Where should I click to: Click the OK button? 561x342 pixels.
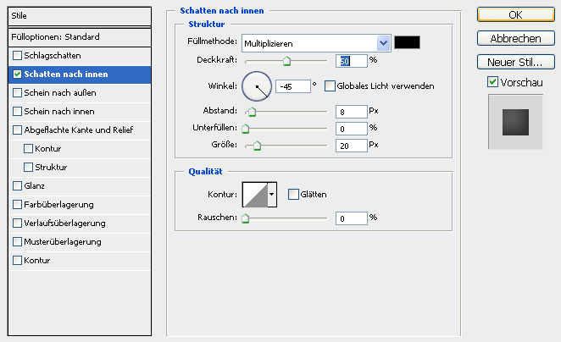[515, 14]
